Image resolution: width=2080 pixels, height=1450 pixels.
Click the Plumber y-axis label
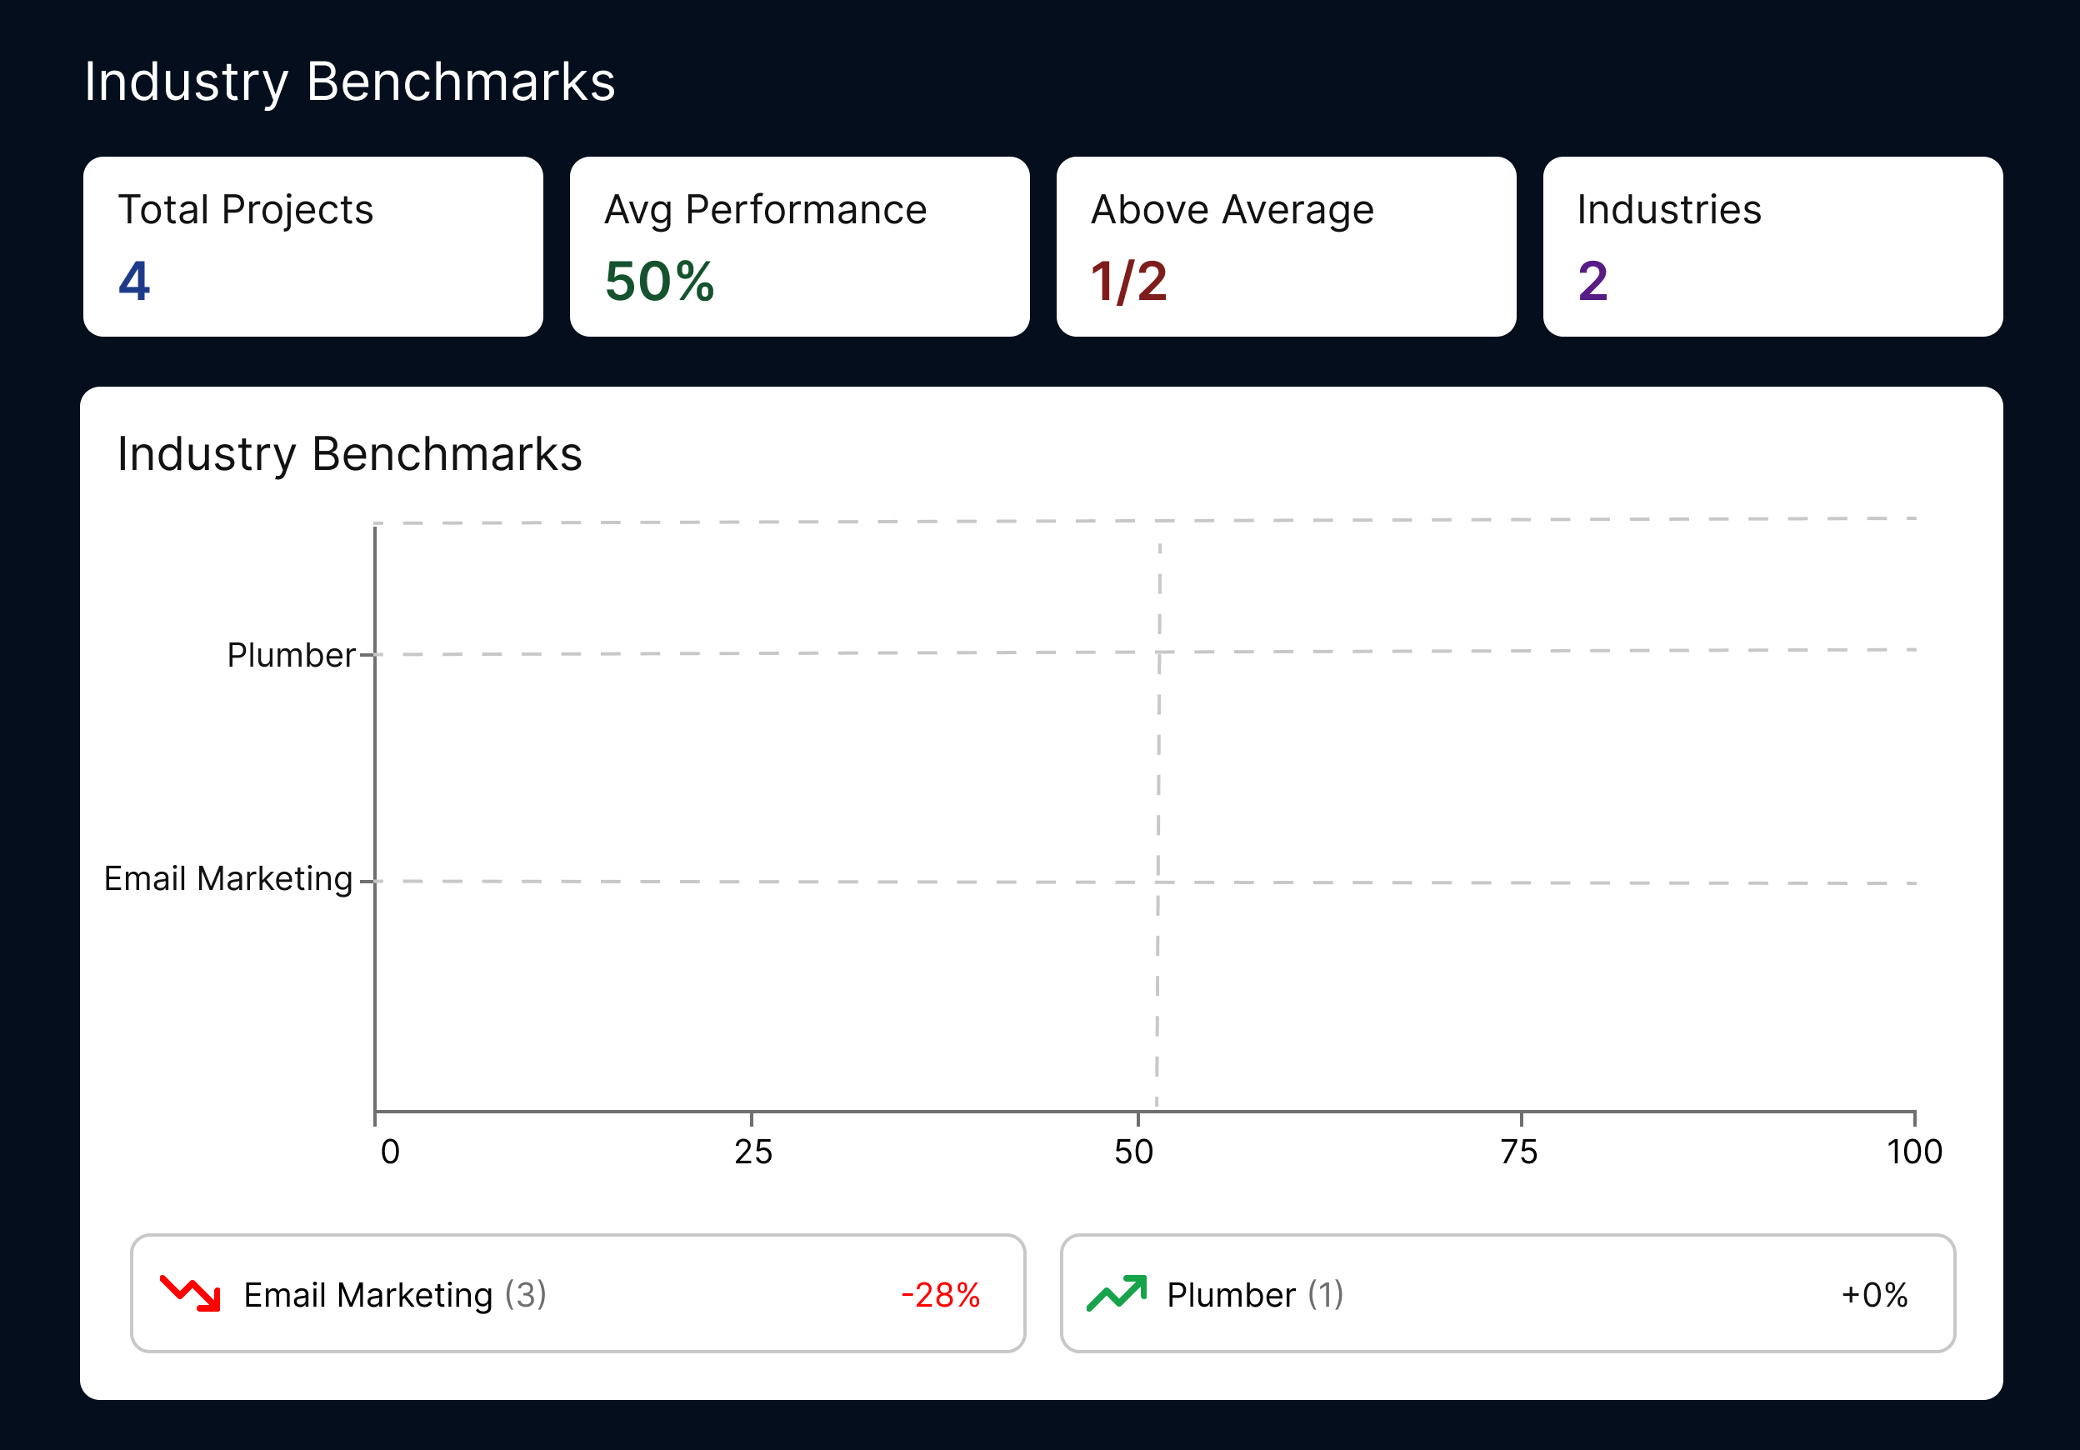coord(291,655)
